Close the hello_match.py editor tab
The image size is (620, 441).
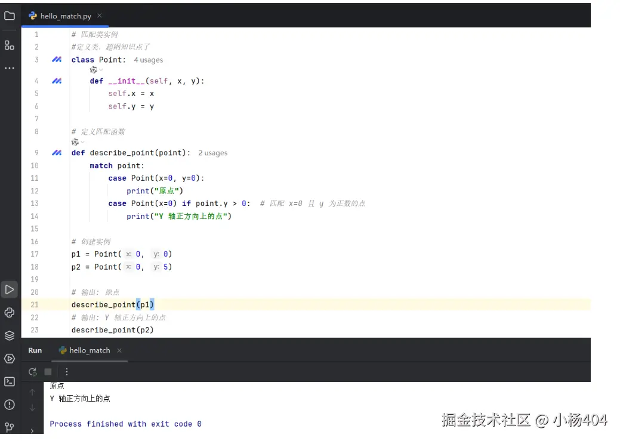point(100,16)
